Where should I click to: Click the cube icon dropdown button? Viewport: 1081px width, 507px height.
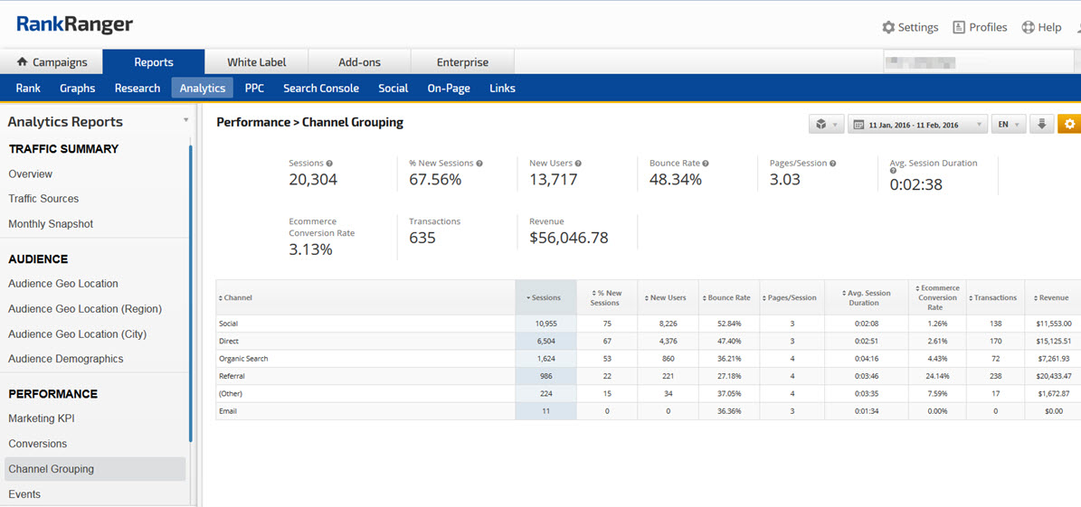[826, 125]
